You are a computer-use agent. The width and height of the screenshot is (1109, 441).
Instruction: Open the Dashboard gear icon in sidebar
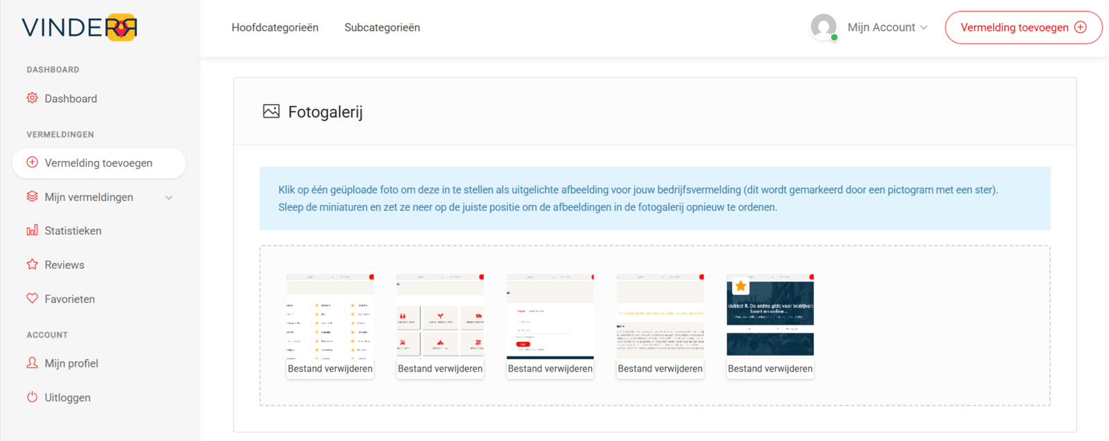(x=32, y=98)
